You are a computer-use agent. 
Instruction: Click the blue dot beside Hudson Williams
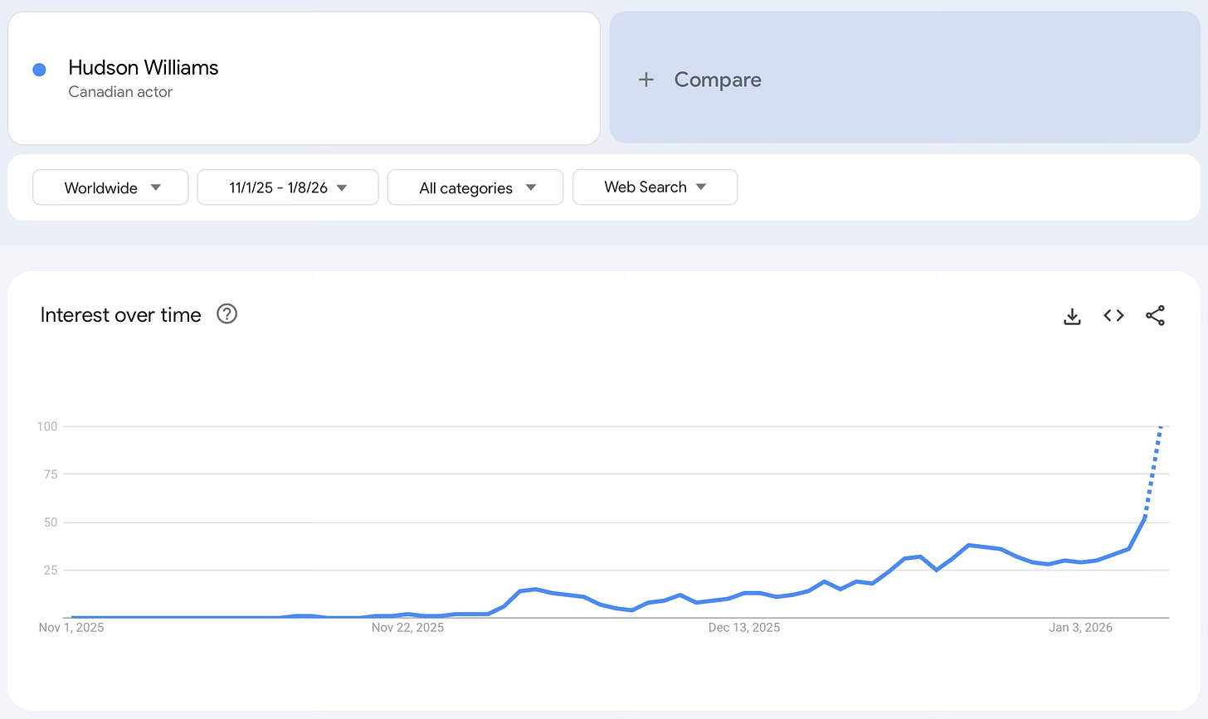pyautogui.click(x=39, y=70)
